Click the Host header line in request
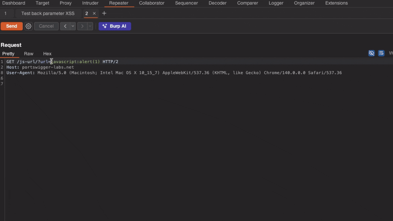 point(40,67)
